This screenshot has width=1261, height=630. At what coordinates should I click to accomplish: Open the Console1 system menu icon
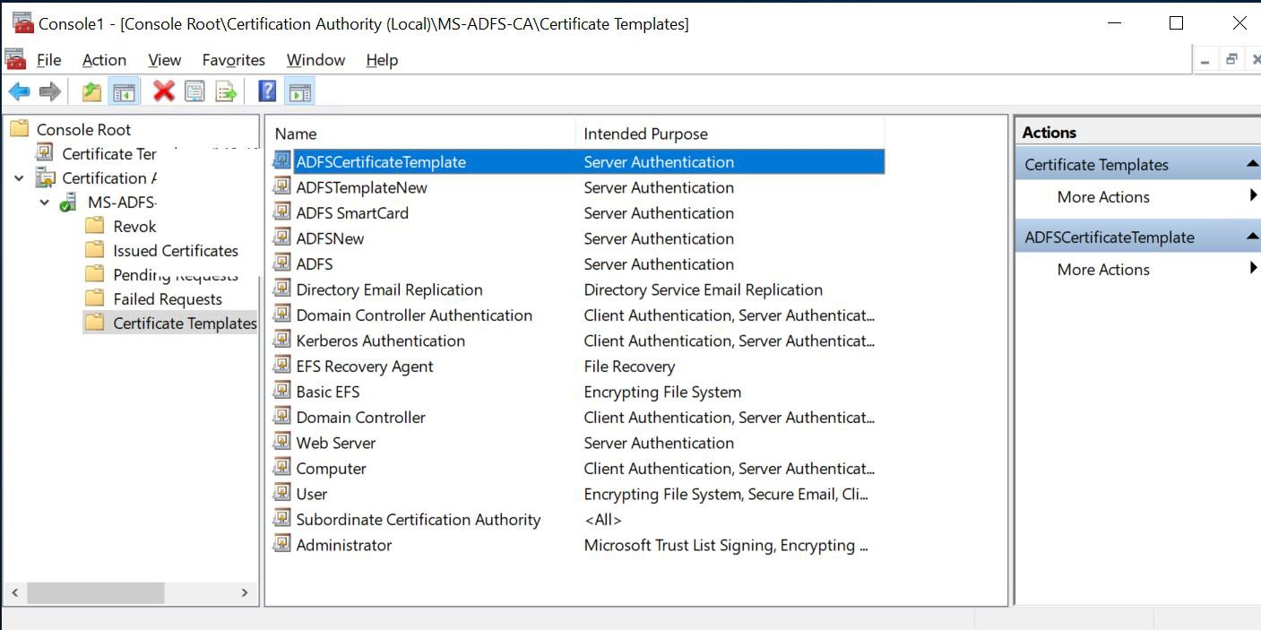22,23
